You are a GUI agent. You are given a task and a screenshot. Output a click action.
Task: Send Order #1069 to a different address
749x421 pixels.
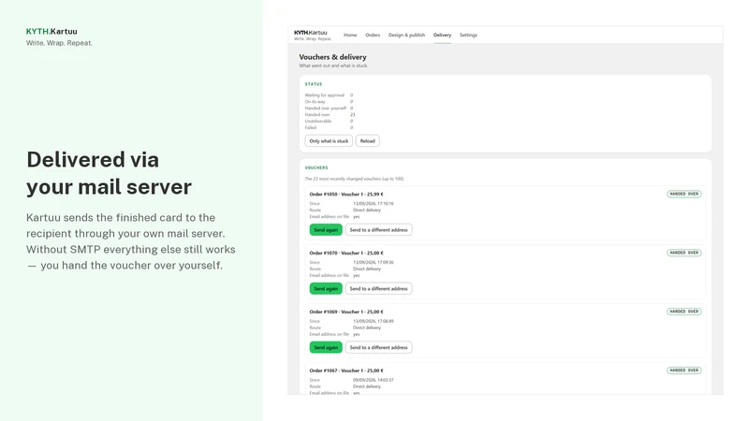click(x=379, y=347)
